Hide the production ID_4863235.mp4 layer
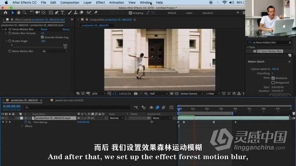Viewport: 296px width, 166px height. [3, 118]
